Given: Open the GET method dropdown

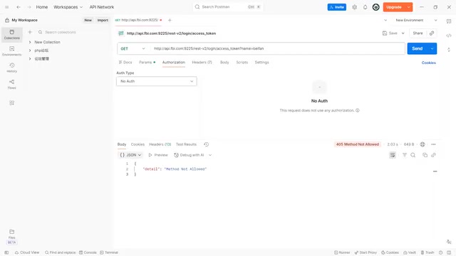Looking at the screenshot, I should pos(133,48).
